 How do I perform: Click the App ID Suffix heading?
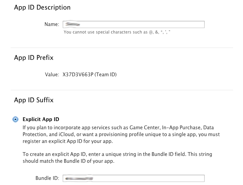pyautogui.click(x=34, y=100)
